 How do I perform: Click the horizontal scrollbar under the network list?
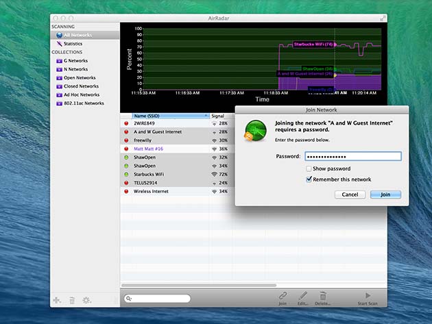click(199, 286)
